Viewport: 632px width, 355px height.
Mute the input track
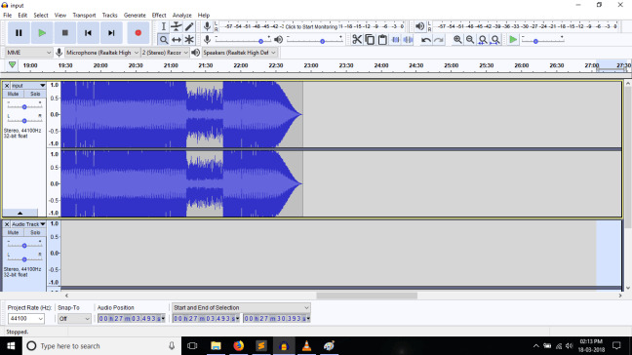[13, 94]
